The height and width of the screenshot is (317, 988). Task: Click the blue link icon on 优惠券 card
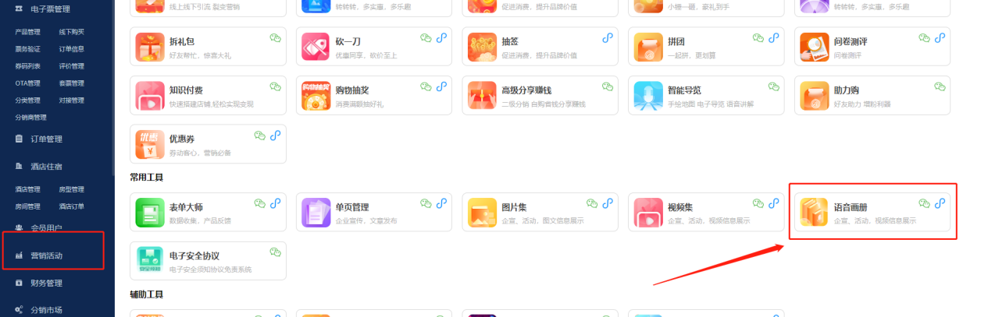(x=275, y=136)
